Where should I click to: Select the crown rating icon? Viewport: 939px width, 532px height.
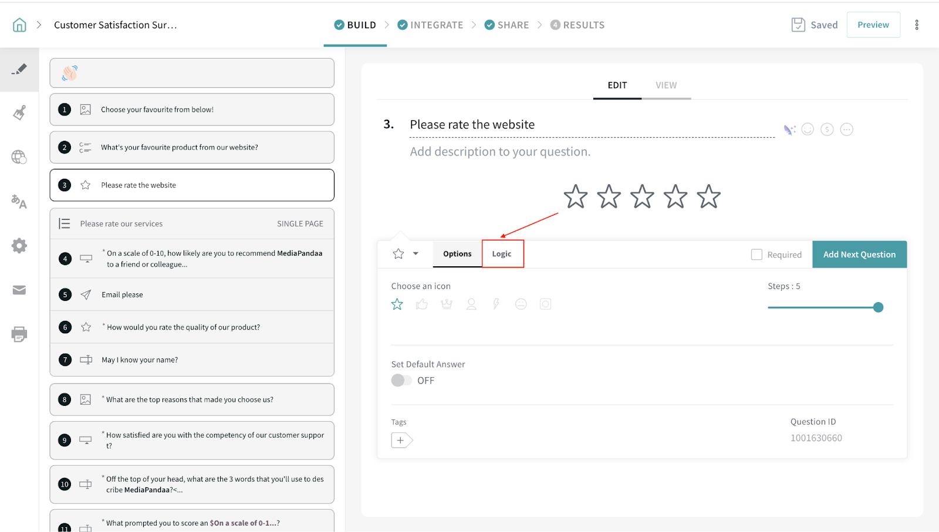447,304
